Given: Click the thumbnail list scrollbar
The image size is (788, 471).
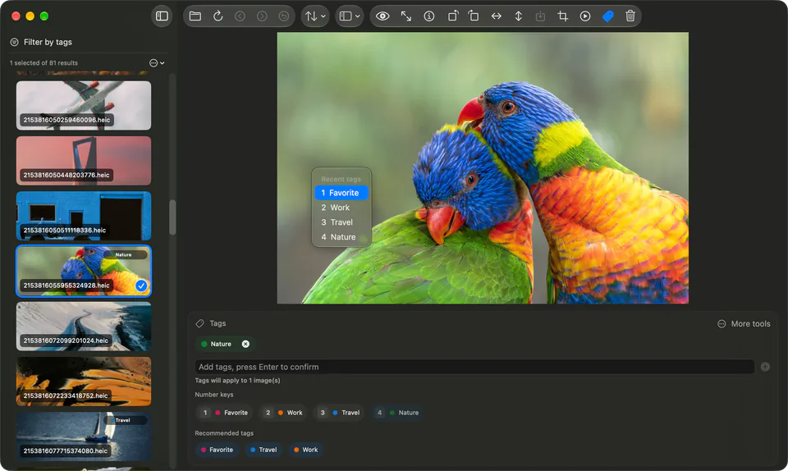Looking at the screenshot, I should tap(172, 217).
